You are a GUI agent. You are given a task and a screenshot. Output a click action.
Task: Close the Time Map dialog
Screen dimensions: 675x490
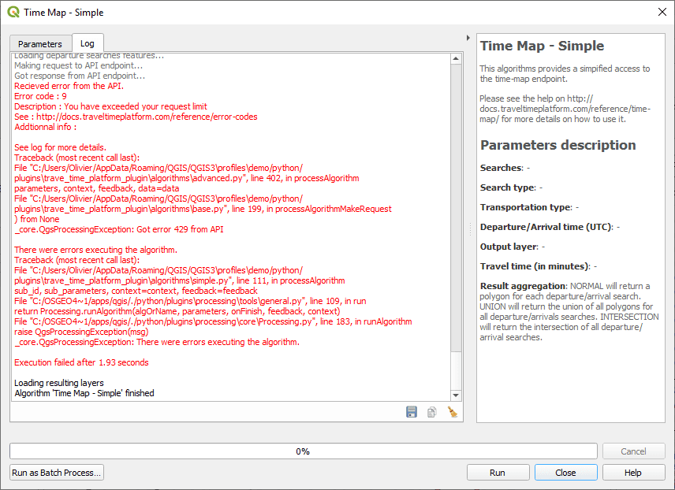565,472
